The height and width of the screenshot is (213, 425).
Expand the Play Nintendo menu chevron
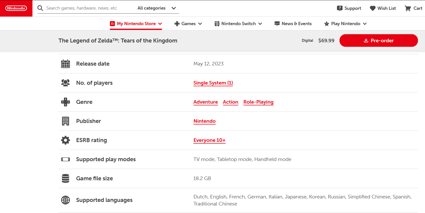(x=365, y=24)
